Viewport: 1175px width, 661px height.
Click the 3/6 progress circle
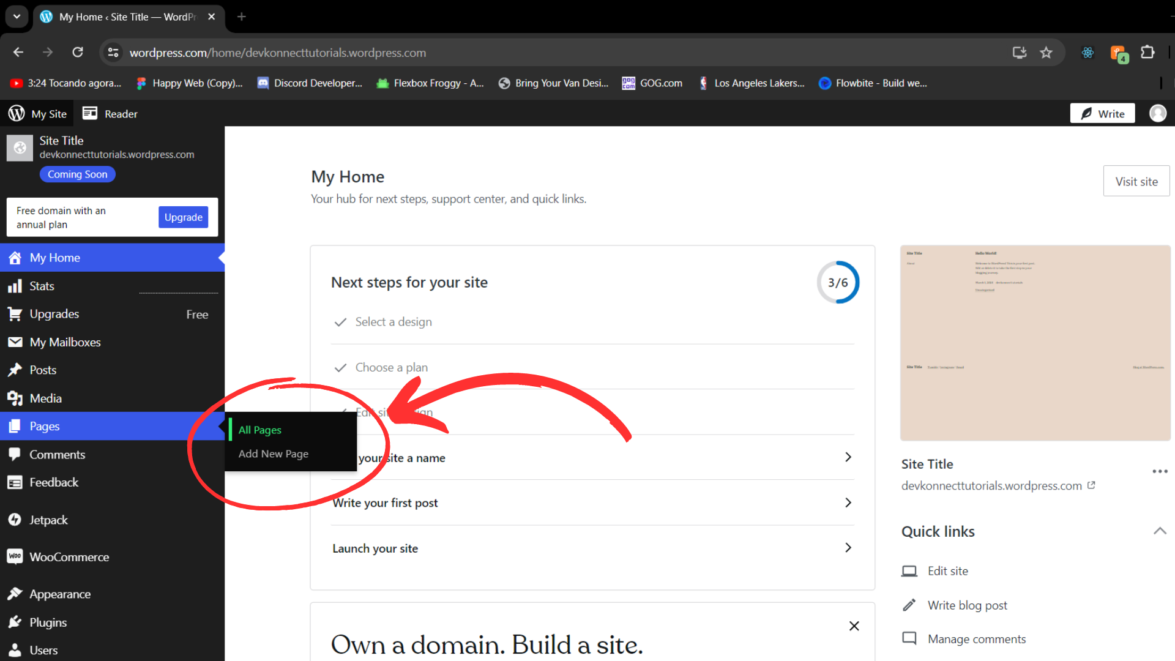[838, 282]
